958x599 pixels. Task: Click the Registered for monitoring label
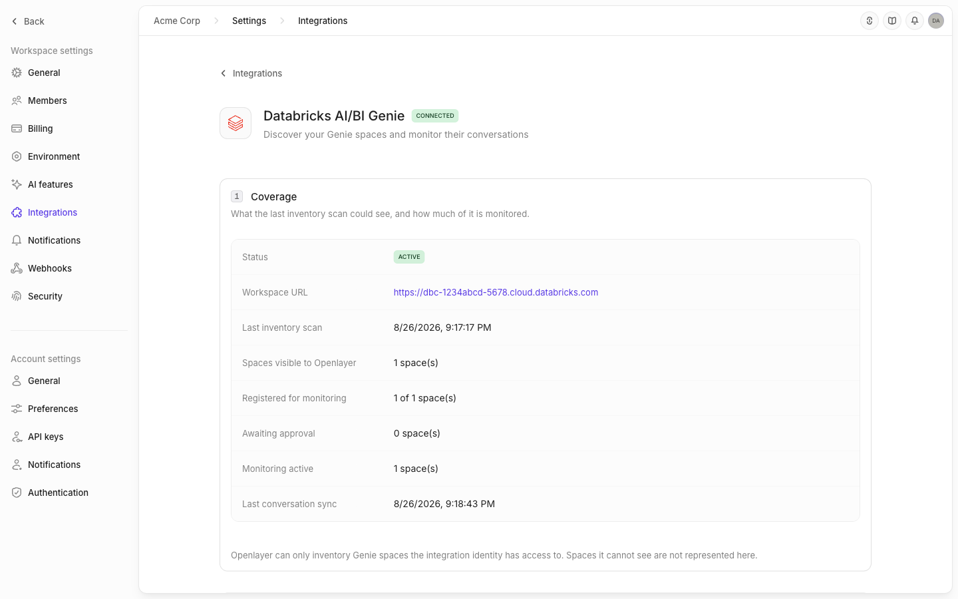click(x=294, y=398)
